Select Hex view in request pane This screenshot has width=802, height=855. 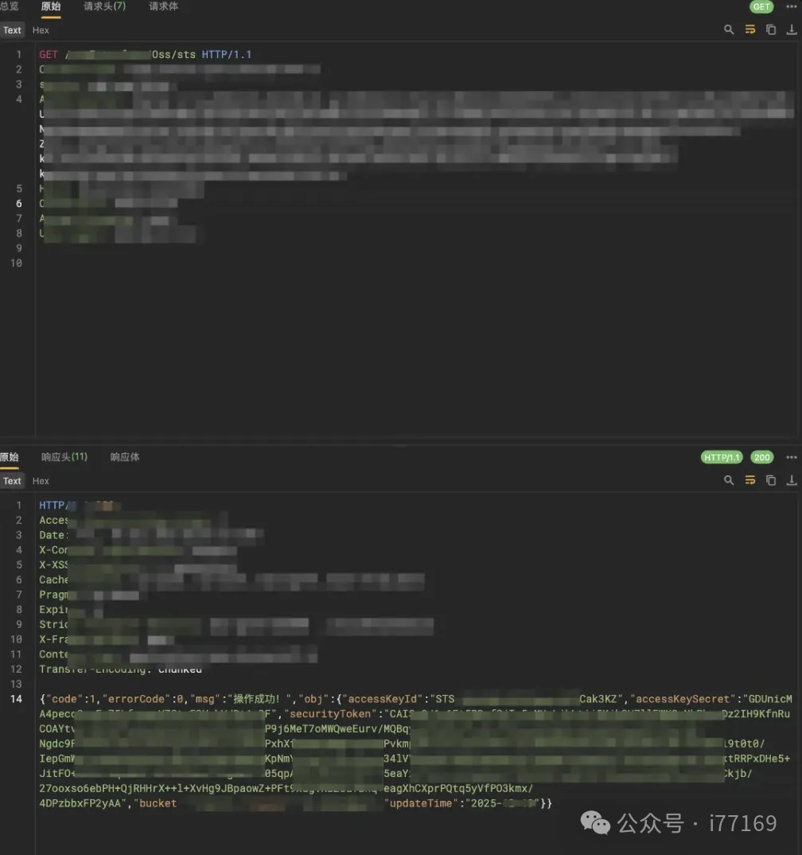41,30
